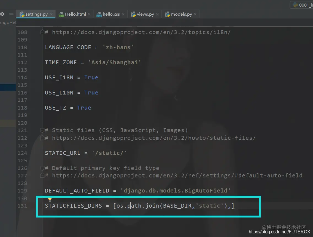
Task: Click on DEFAULT_AUTO_FIELD variable name
Action: (x=77, y=191)
